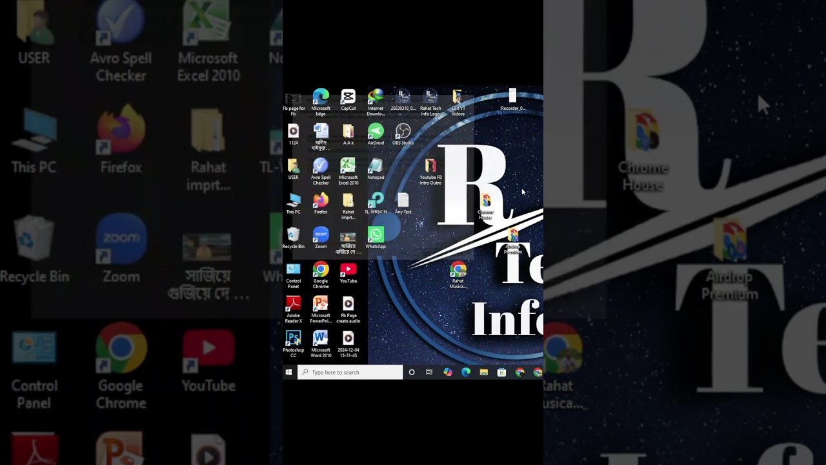Open the TL-WR841N shortcut
The height and width of the screenshot is (465, 826).
376,203
